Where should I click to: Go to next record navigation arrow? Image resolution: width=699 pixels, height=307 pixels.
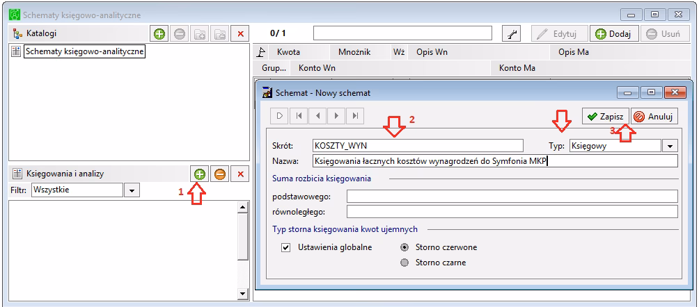click(x=336, y=116)
